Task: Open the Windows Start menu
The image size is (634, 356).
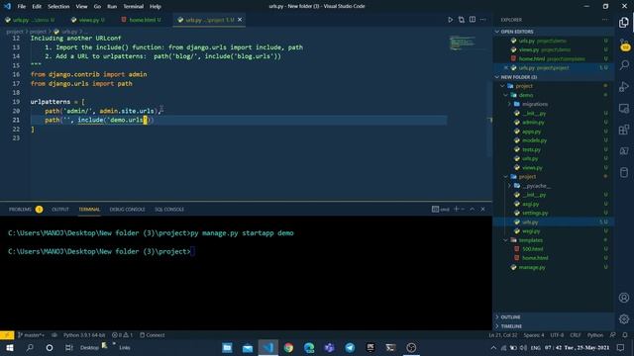Action: tap(9, 347)
